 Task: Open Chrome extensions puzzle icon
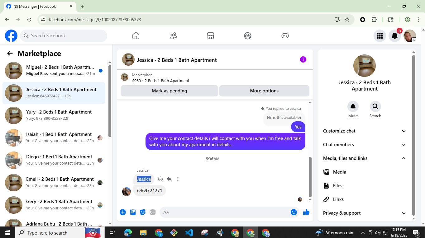tap(374, 20)
